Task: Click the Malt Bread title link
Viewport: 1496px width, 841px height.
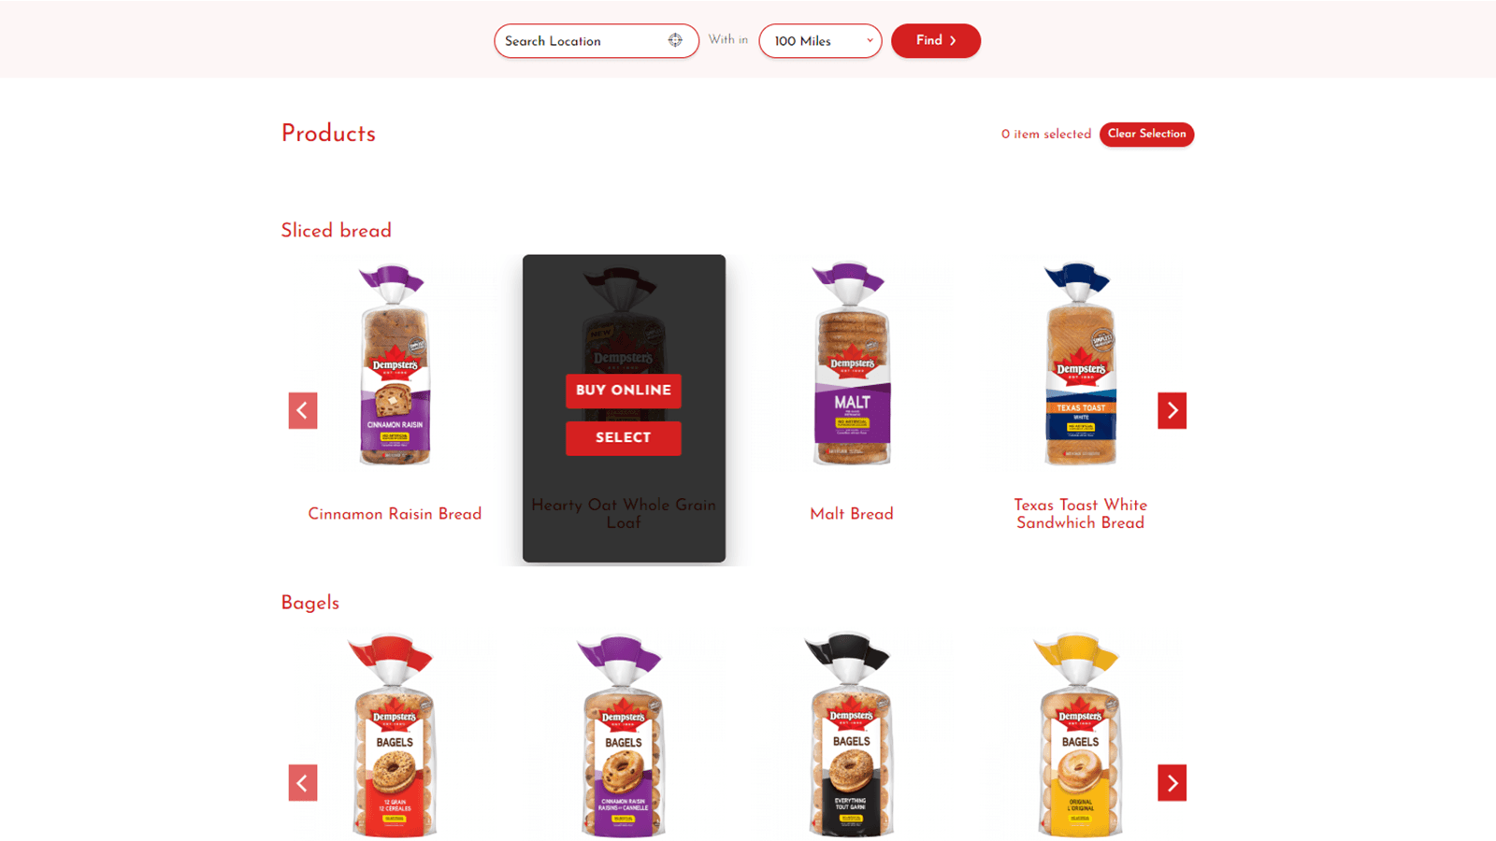Action: 851,514
